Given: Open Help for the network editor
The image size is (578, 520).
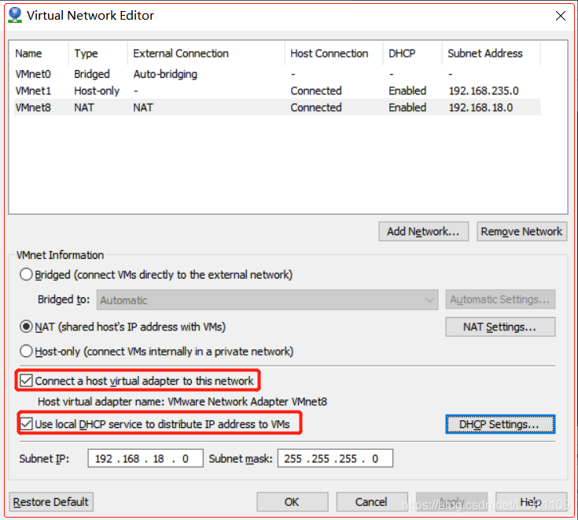Looking at the screenshot, I should 531,502.
